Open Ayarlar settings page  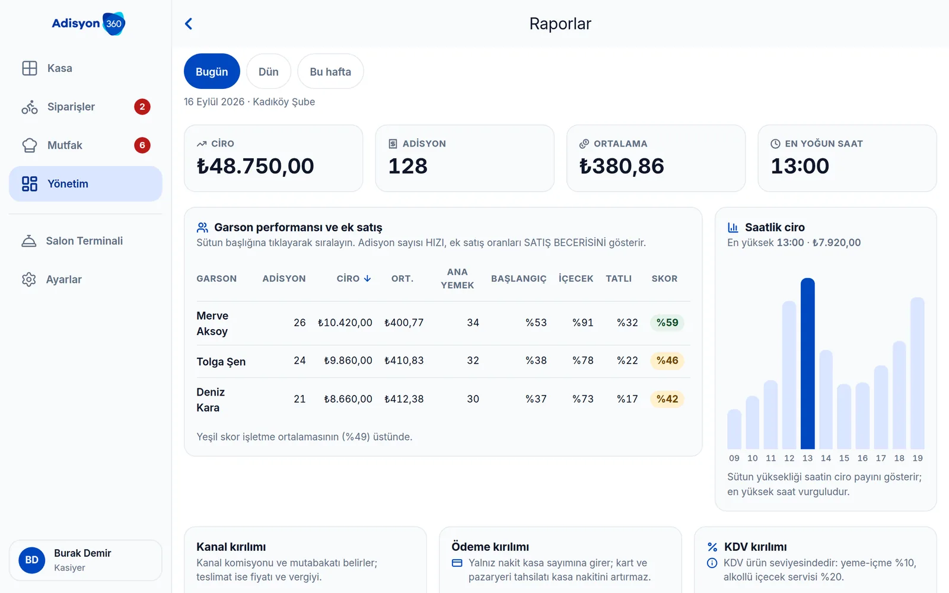(85, 279)
